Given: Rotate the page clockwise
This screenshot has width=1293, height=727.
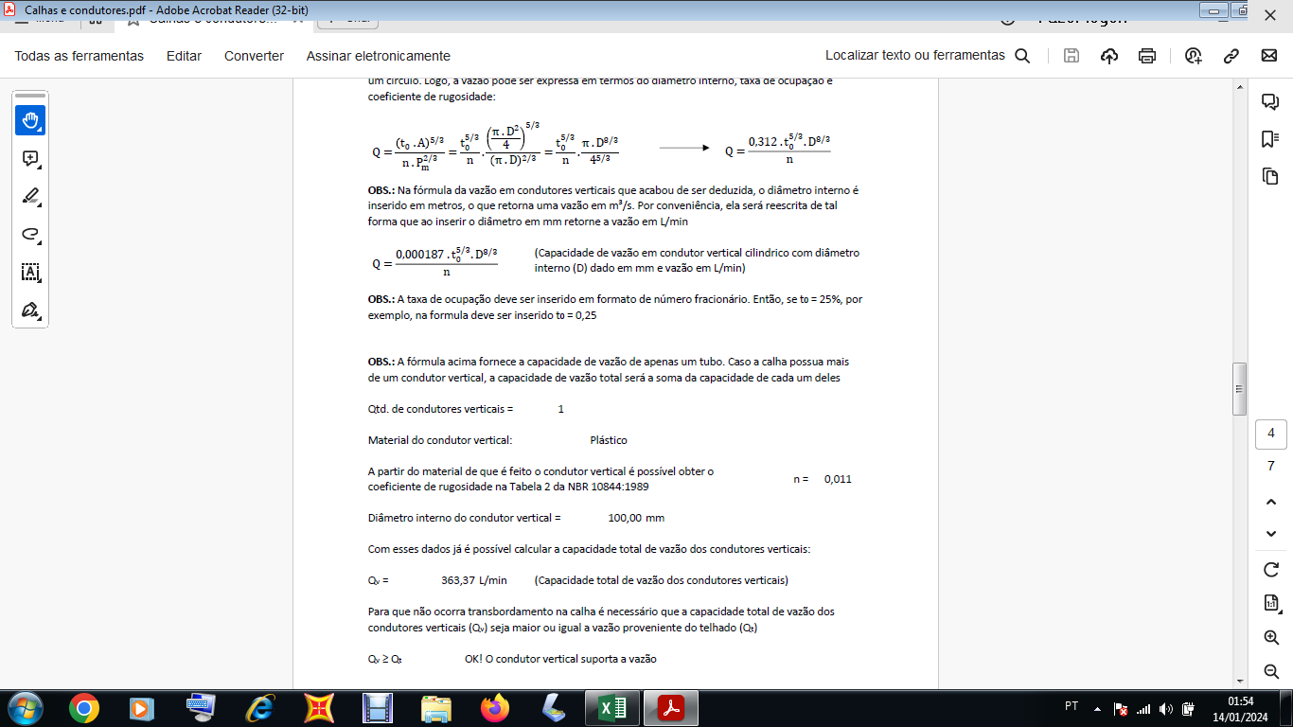Looking at the screenshot, I should [1271, 569].
